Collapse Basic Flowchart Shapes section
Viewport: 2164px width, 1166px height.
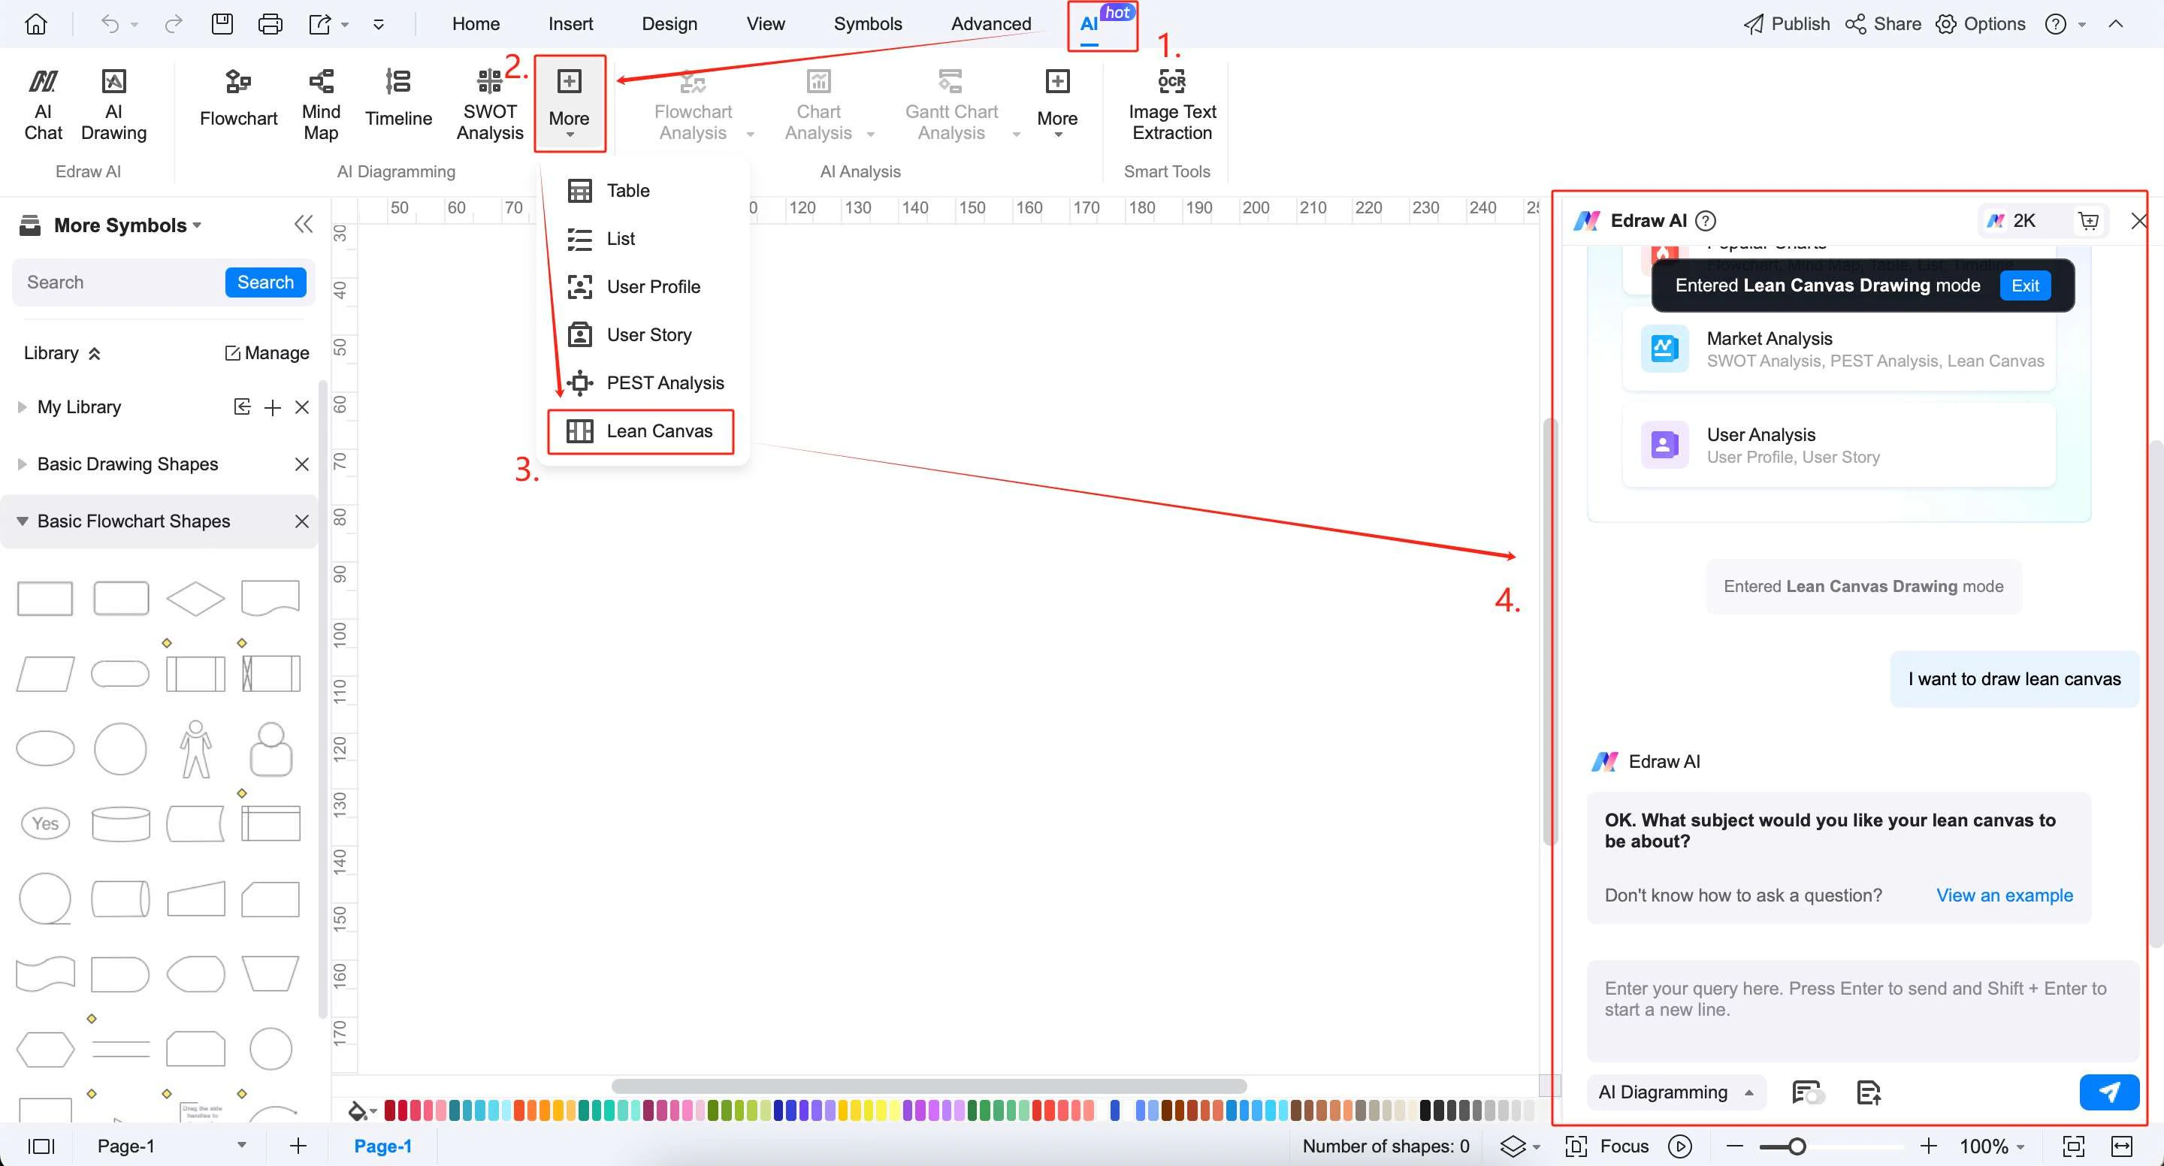coord(23,521)
